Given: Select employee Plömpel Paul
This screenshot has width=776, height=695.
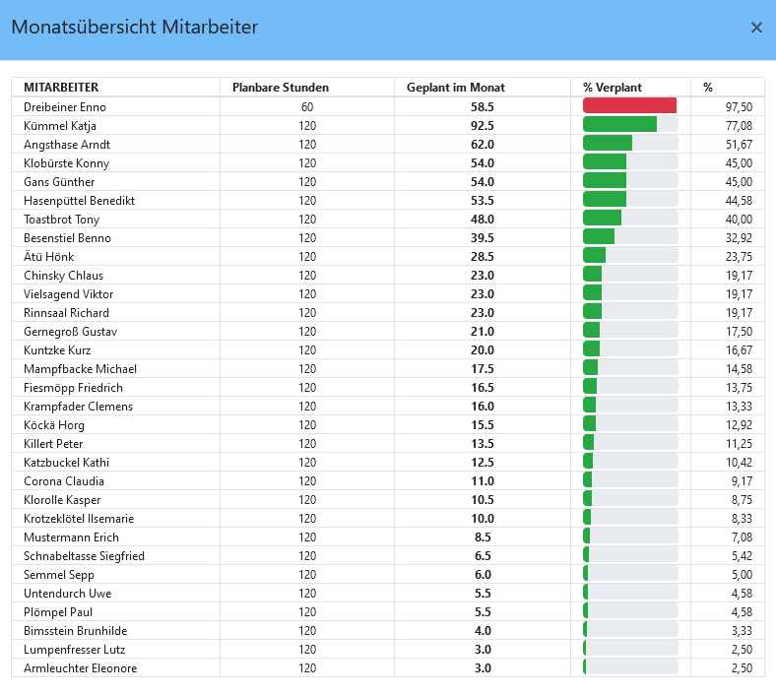Looking at the screenshot, I should tap(58, 612).
